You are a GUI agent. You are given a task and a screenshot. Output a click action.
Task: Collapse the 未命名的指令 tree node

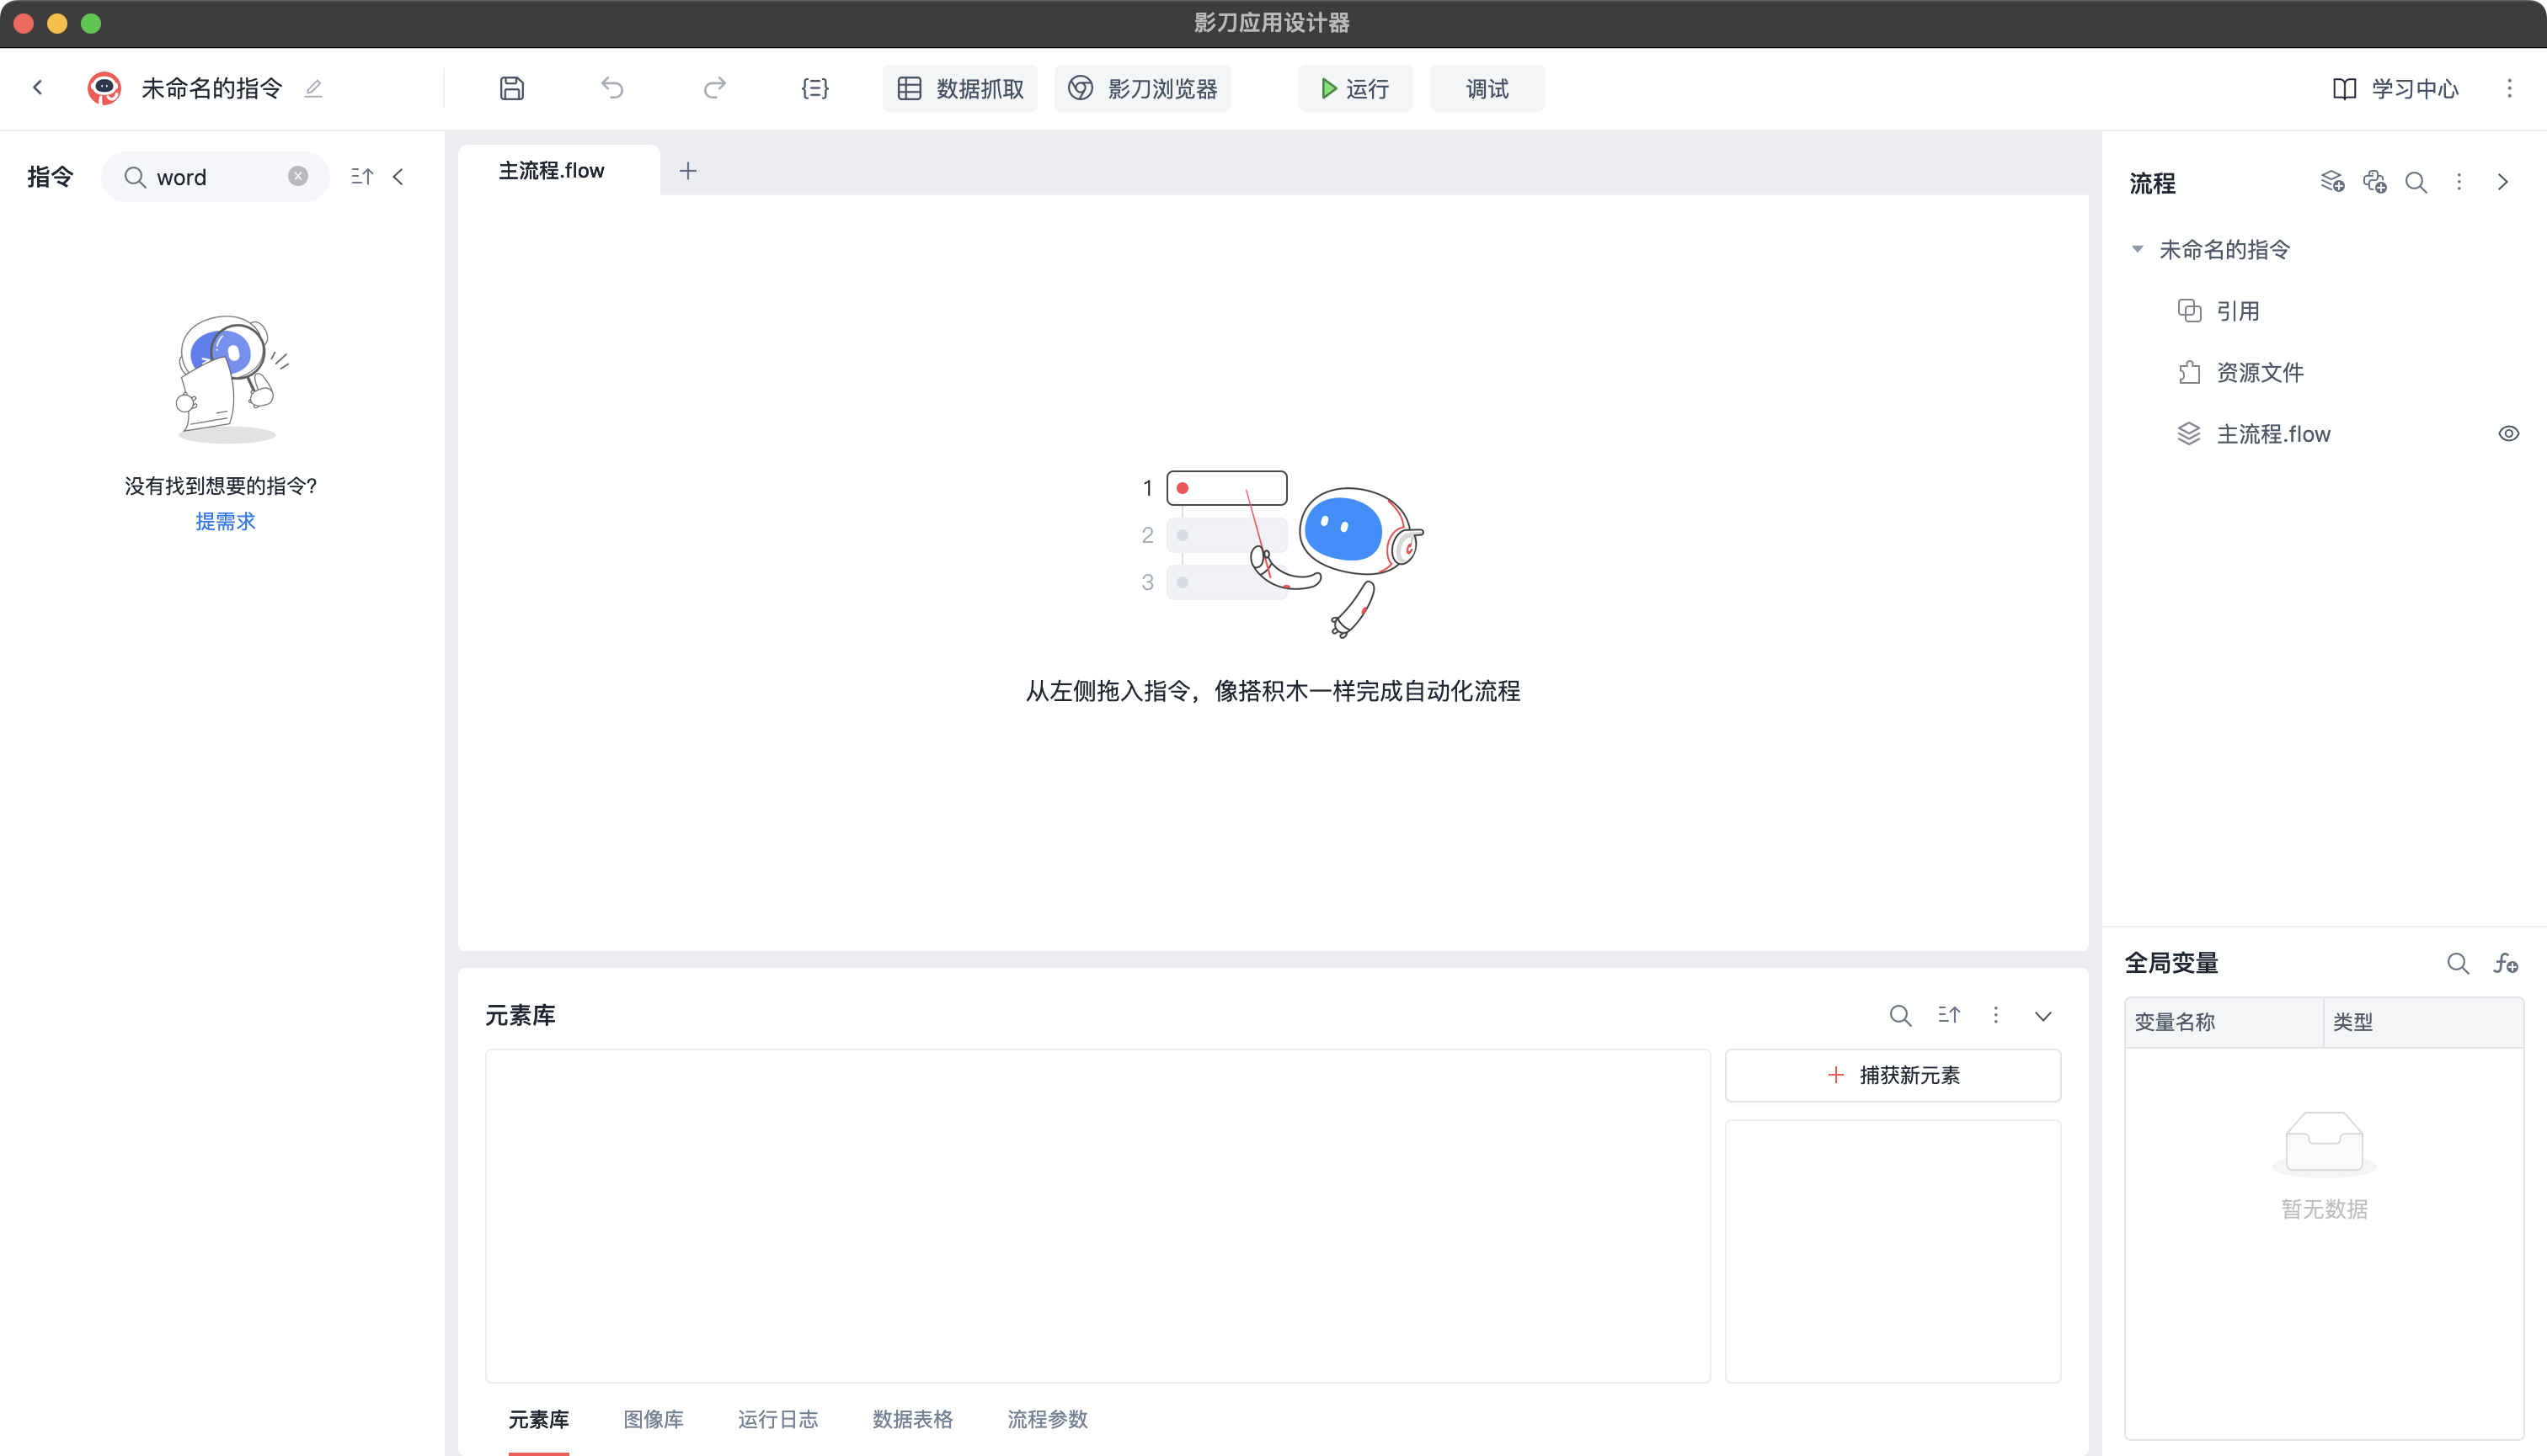[2138, 250]
